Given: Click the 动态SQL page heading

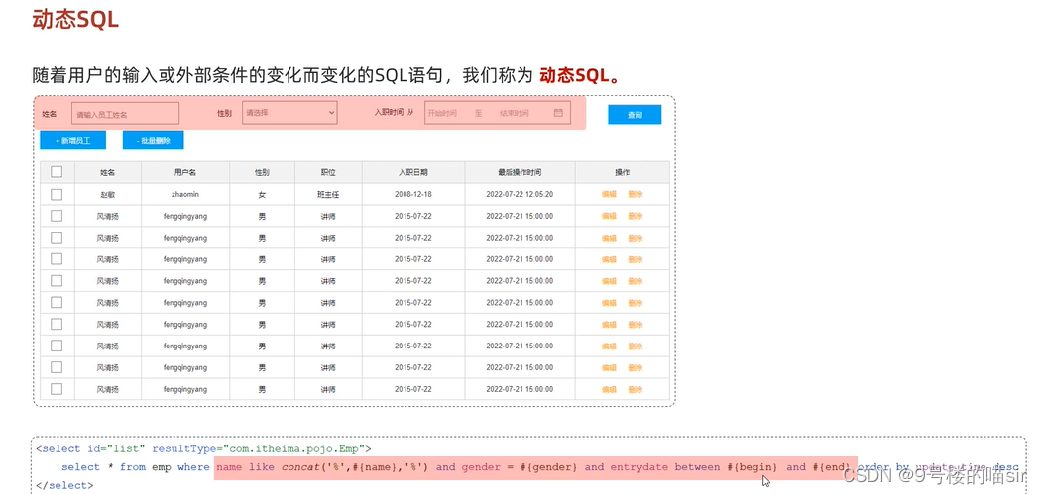Looking at the screenshot, I should (x=75, y=20).
